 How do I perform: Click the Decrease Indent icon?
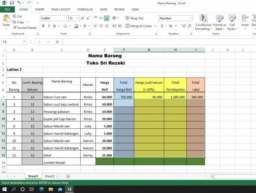[x=114, y=26]
